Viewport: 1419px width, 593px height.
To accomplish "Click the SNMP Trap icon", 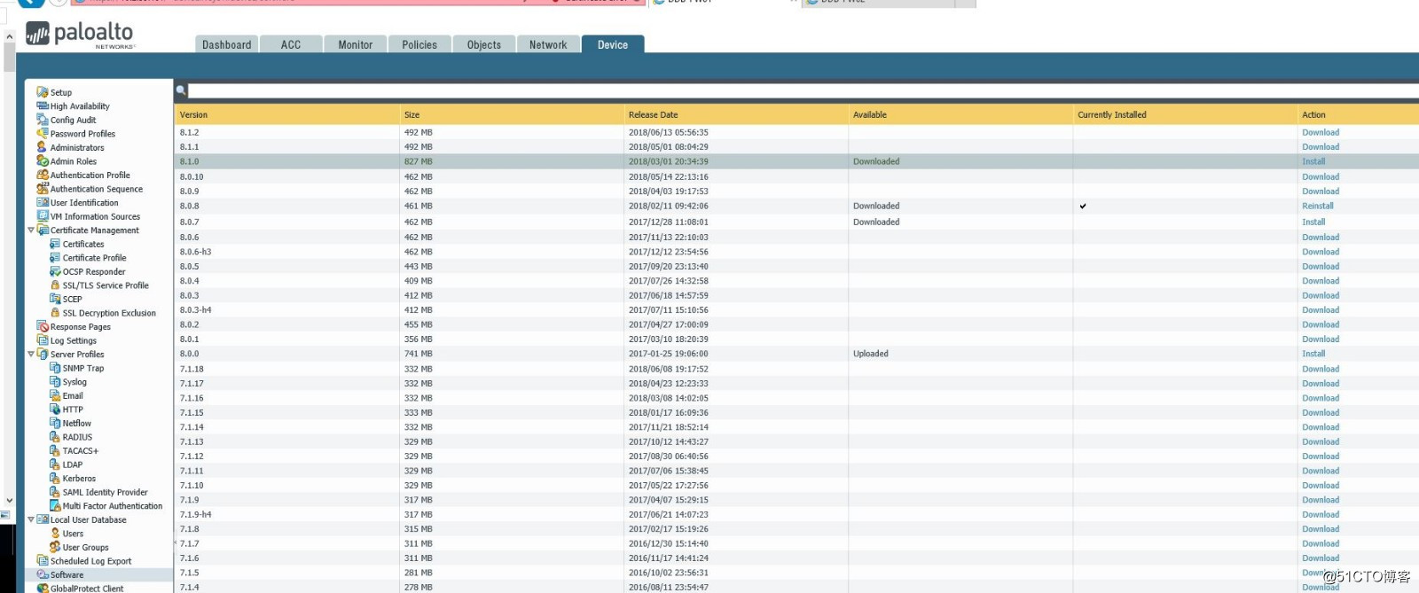I will pyautogui.click(x=55, y=368).
